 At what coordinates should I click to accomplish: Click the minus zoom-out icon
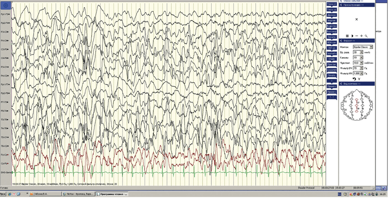click(357, 36)
